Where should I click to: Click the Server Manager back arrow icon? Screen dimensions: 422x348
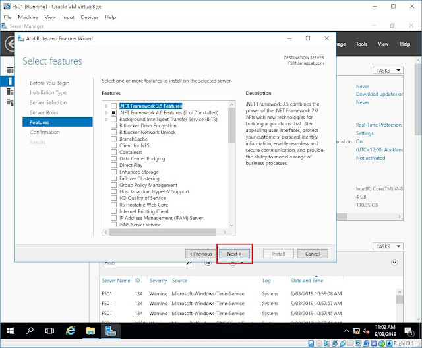point(9,44)
